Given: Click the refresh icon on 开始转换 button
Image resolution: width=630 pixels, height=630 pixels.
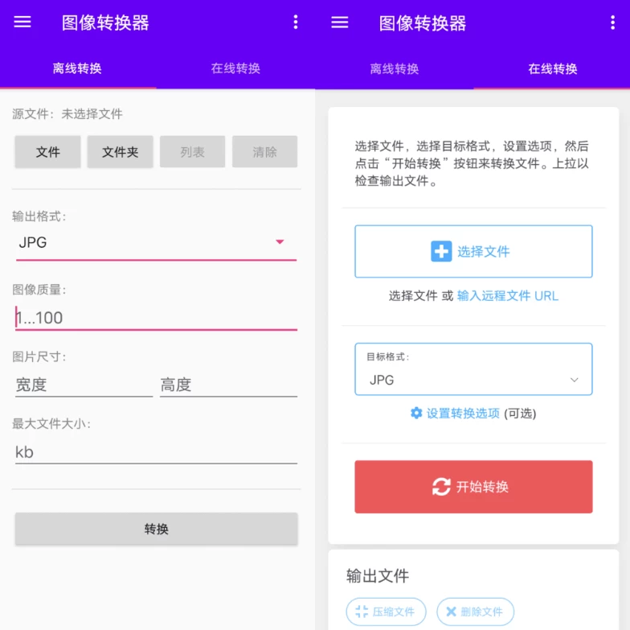Looking at the screenshot, I should tap(441, 487).
